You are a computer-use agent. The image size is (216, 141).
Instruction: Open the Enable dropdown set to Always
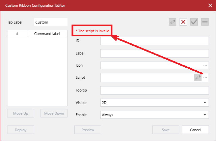tap(155, 115)
